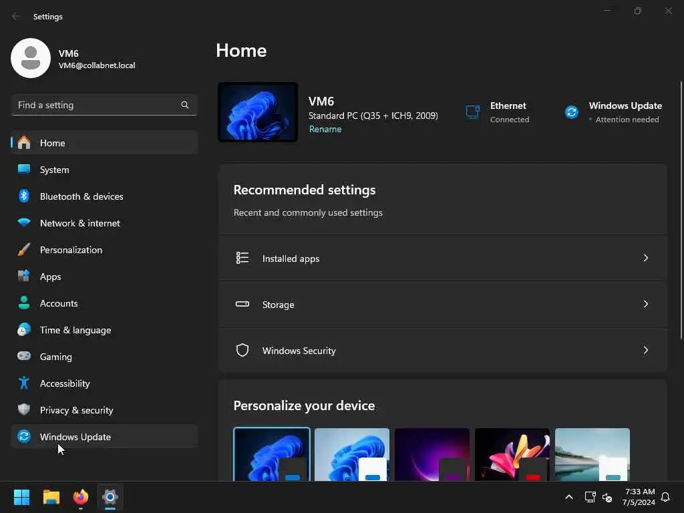Image resolution: width=684 pixels, height=513 pixels.
Task: Open the Windows Security setting
Action: (x=443, y=350)
